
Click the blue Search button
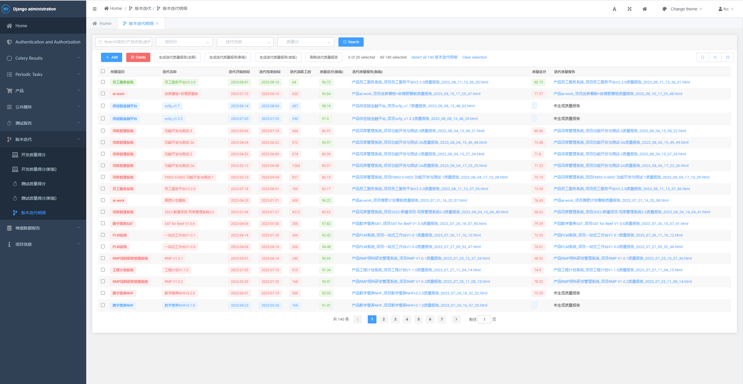(x=351, y=42)
